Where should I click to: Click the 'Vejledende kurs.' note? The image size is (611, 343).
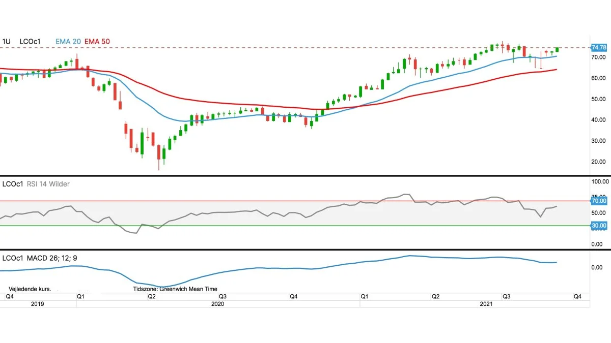[30, 289]
